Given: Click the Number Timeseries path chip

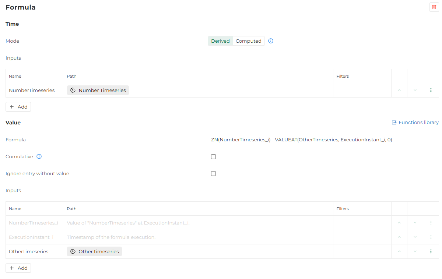Looking at the screenshot, I should click(98, 90).
